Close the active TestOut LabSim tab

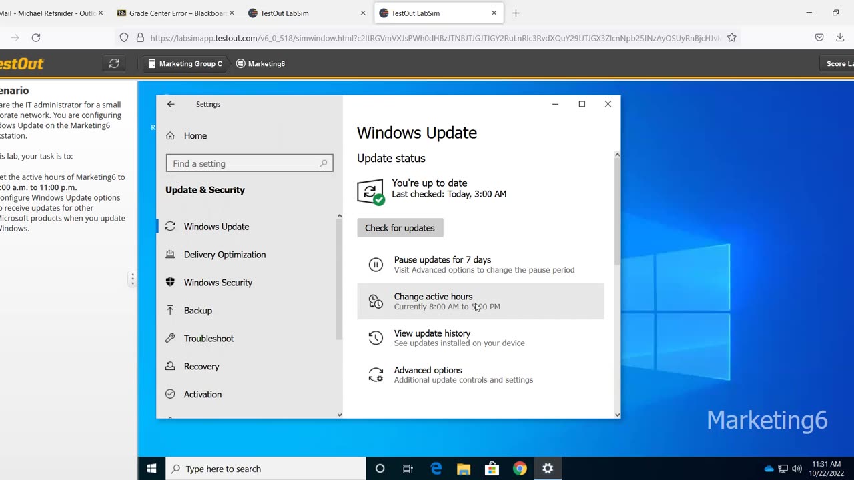pos(494,13)
